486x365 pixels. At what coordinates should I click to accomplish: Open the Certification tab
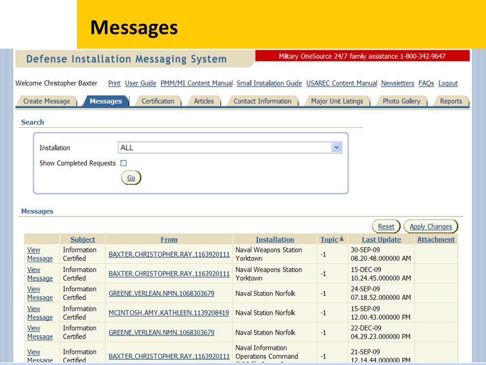158,101
